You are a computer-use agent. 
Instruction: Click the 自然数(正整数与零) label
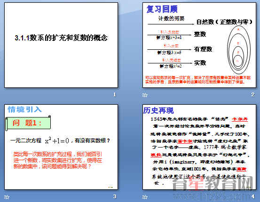pos(224,22)
